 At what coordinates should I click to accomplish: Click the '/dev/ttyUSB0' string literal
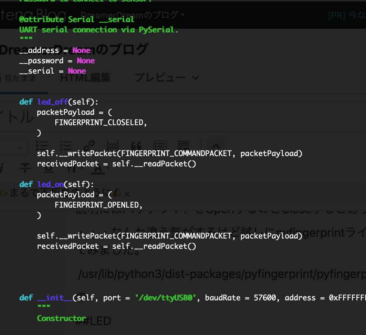click(166, 298)
